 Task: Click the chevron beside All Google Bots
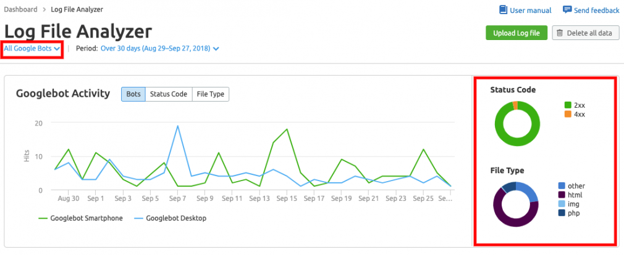point(57,49)
